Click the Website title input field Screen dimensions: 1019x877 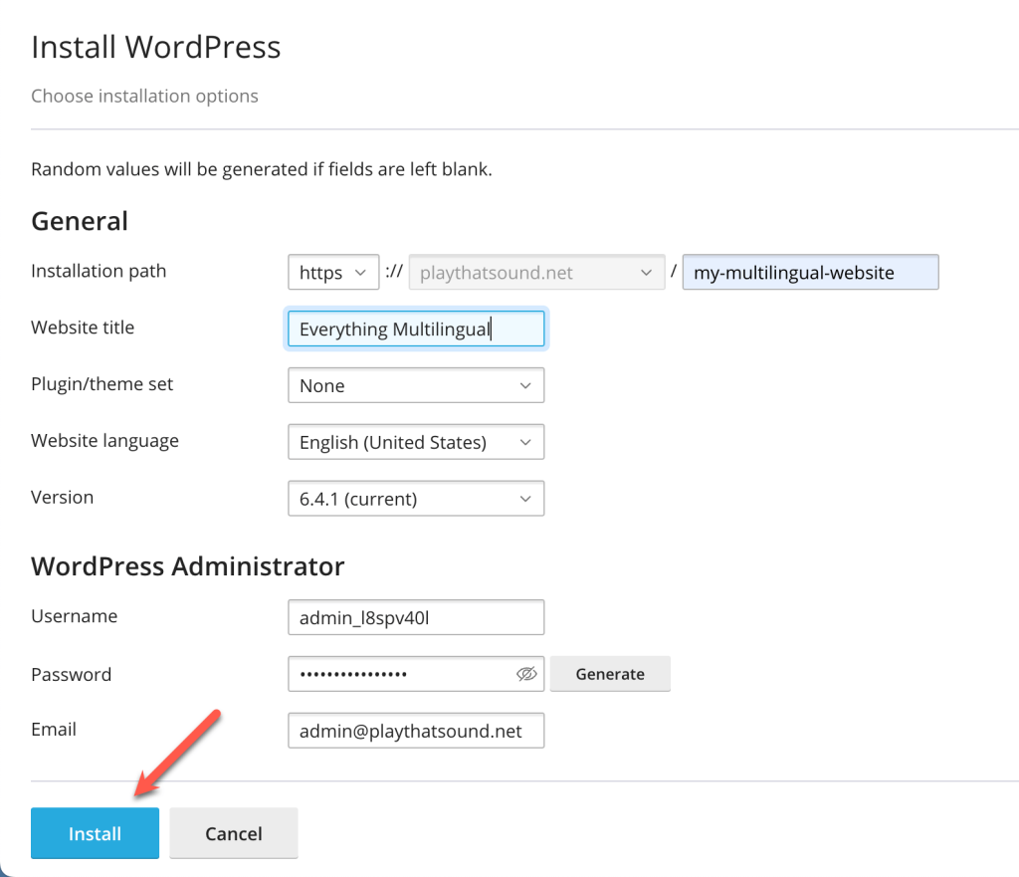point(416,329)
